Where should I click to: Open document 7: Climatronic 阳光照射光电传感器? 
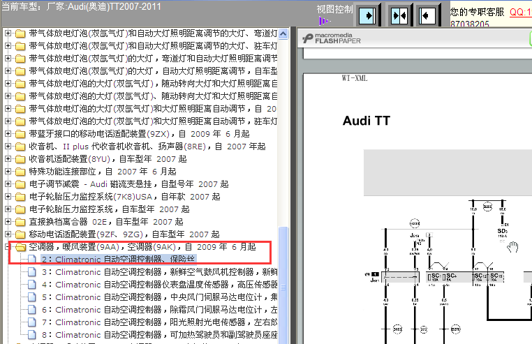pyautogui.click(x=159, y=322)
